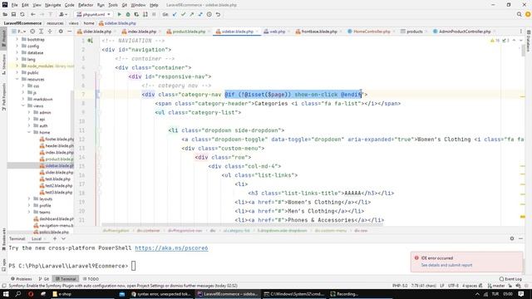The image size is (532, 299).
Task: Click the views breadcrumb in navigation bar
Action: pos(73,23)
